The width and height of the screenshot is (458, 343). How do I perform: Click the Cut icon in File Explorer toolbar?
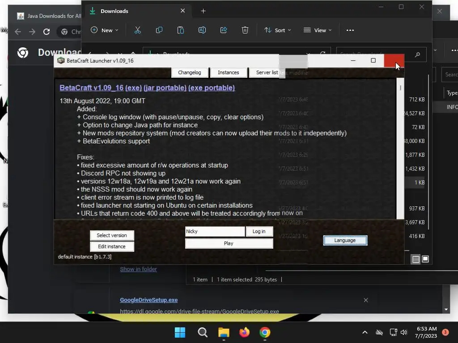click(x=138, y=30)
